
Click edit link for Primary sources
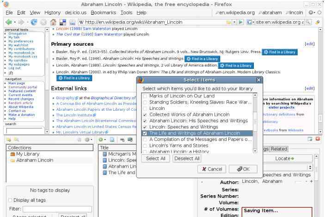click(x=309, y=44)
